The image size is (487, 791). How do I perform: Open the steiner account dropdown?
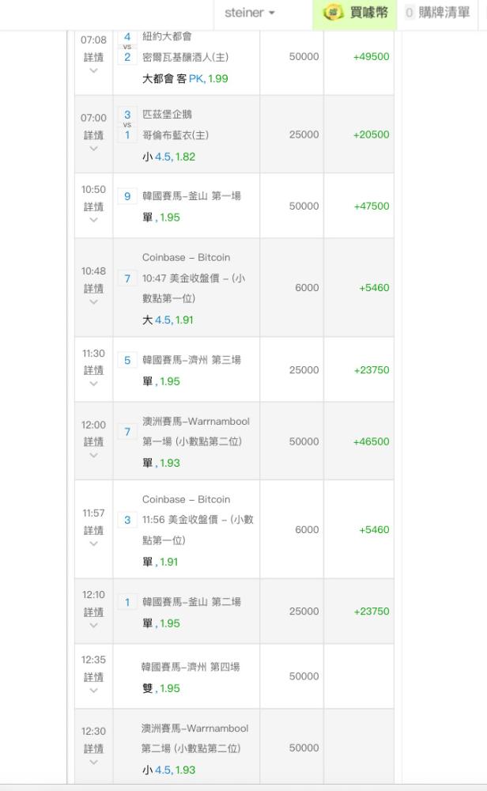pos(249,13)
